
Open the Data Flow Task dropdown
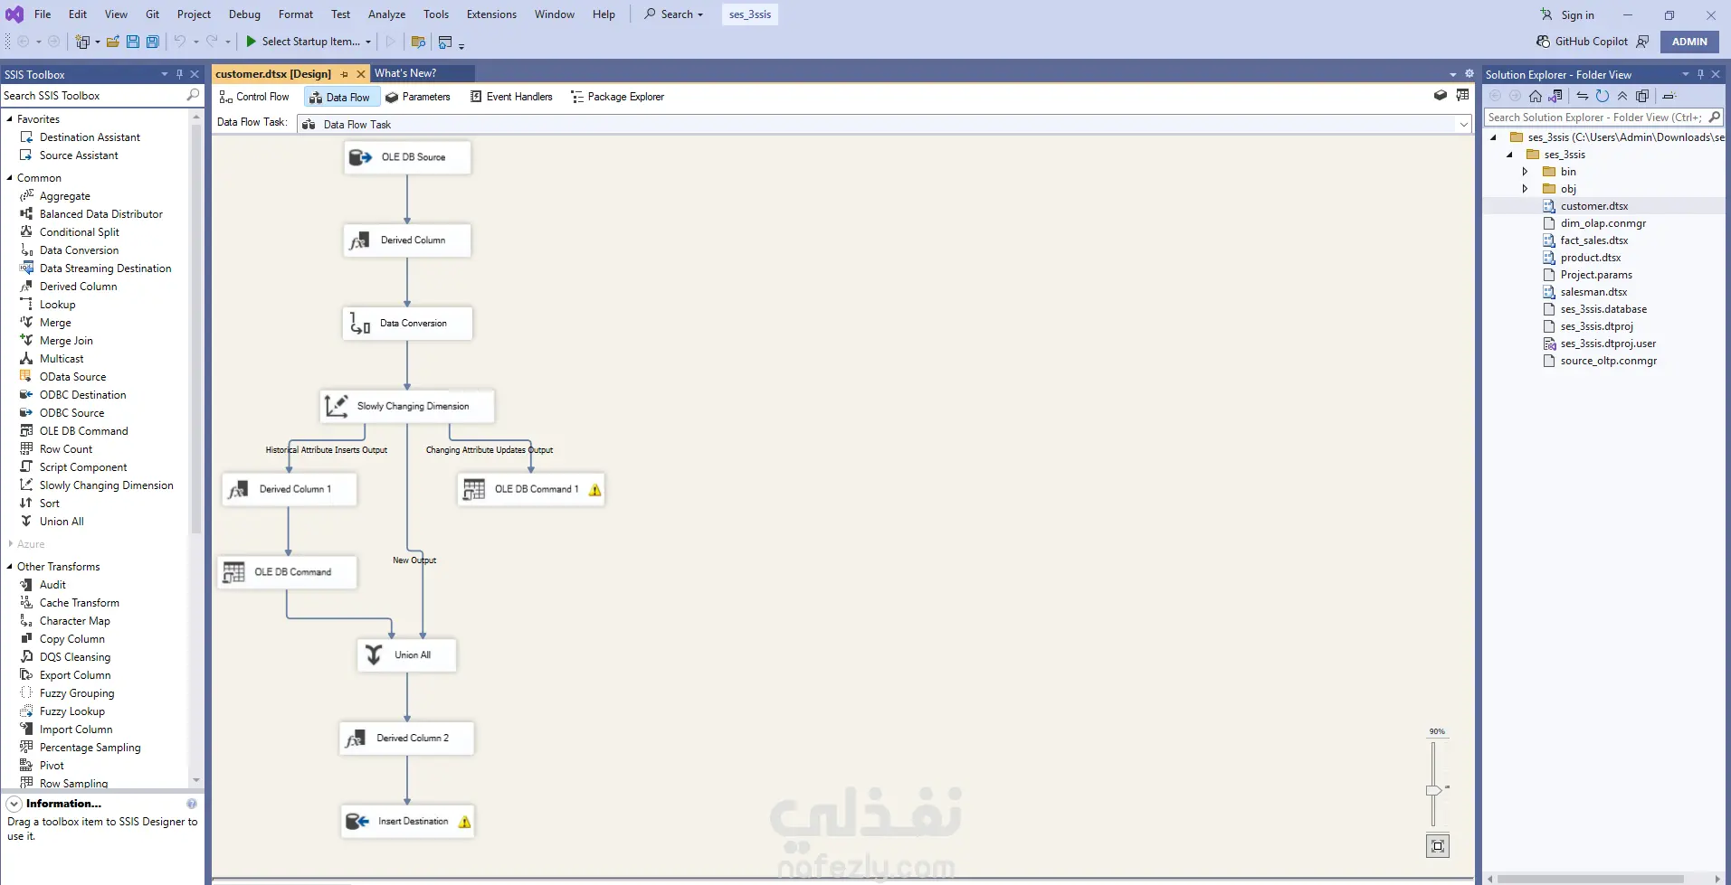pos(1464,124)
